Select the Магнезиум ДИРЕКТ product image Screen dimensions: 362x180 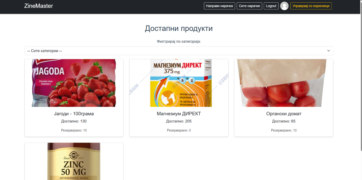pos(179,83)
